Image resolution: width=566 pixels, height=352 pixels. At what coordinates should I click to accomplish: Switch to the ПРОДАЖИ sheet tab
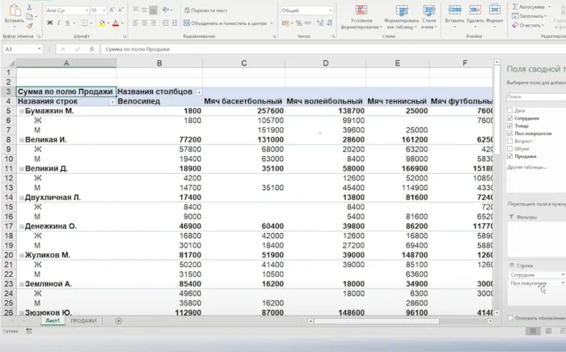point(84,321)
